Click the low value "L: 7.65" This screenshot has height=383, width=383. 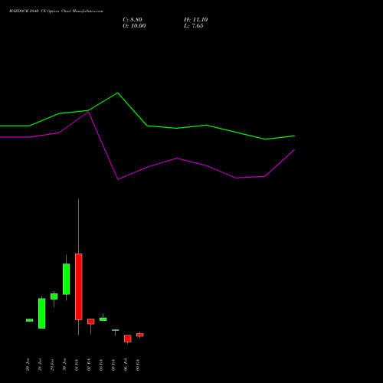(193, 26)
